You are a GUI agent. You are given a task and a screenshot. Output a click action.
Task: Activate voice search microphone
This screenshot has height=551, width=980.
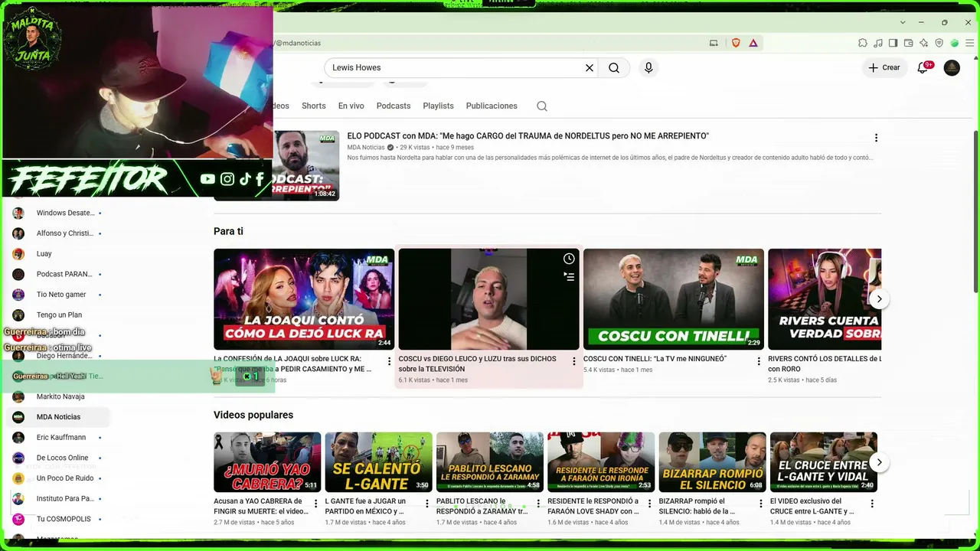click(648, 68)
